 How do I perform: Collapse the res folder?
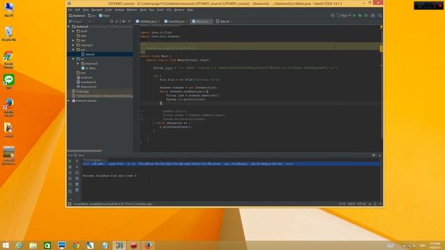click(73, 49)
